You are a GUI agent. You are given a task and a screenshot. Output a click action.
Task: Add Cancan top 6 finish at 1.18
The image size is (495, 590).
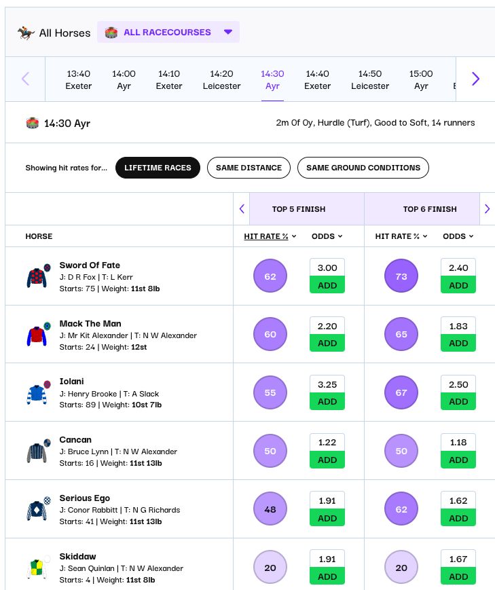[x=458, y=460]
